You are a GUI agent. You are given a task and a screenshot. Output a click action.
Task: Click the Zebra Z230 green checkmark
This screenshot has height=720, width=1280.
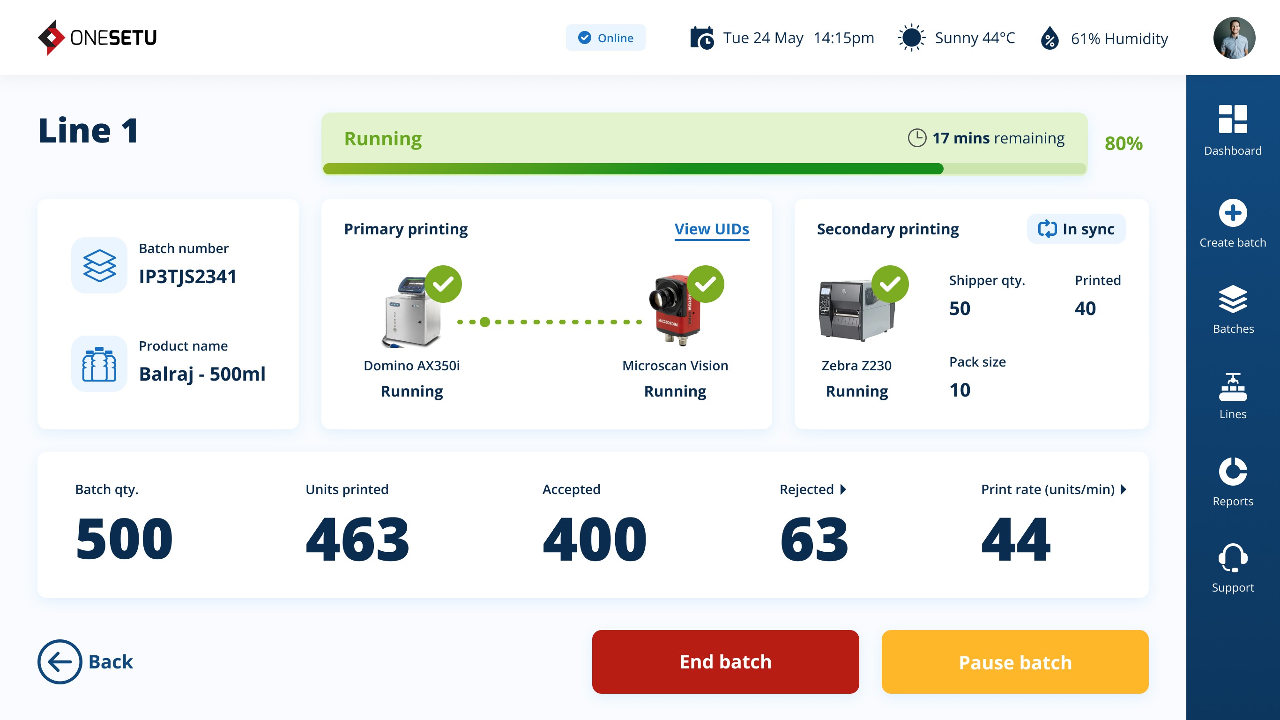click(890, 284)
